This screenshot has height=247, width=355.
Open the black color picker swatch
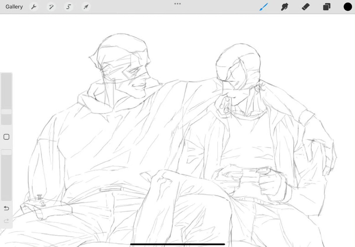point(348,7)
